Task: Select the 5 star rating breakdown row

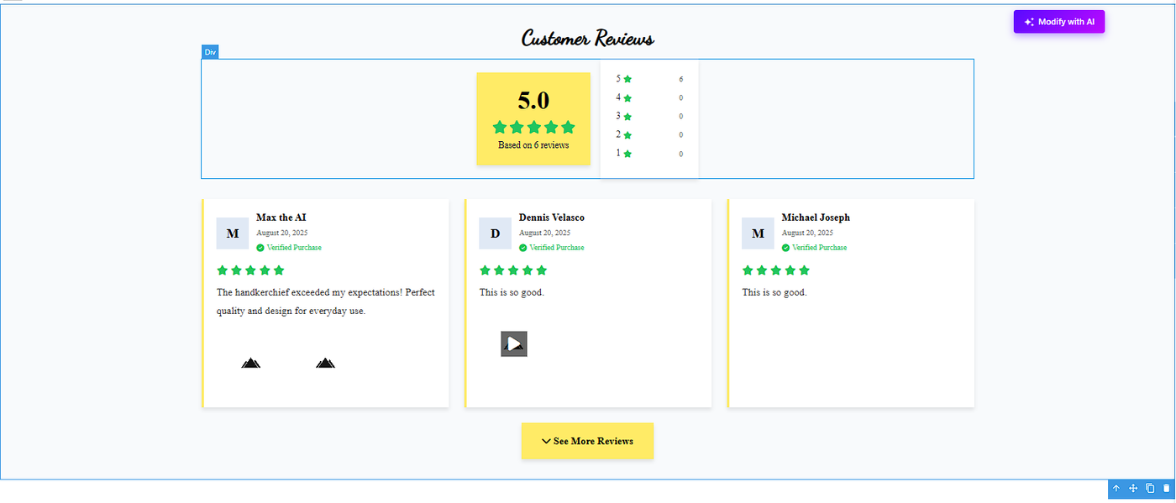Action: (648, 79)
